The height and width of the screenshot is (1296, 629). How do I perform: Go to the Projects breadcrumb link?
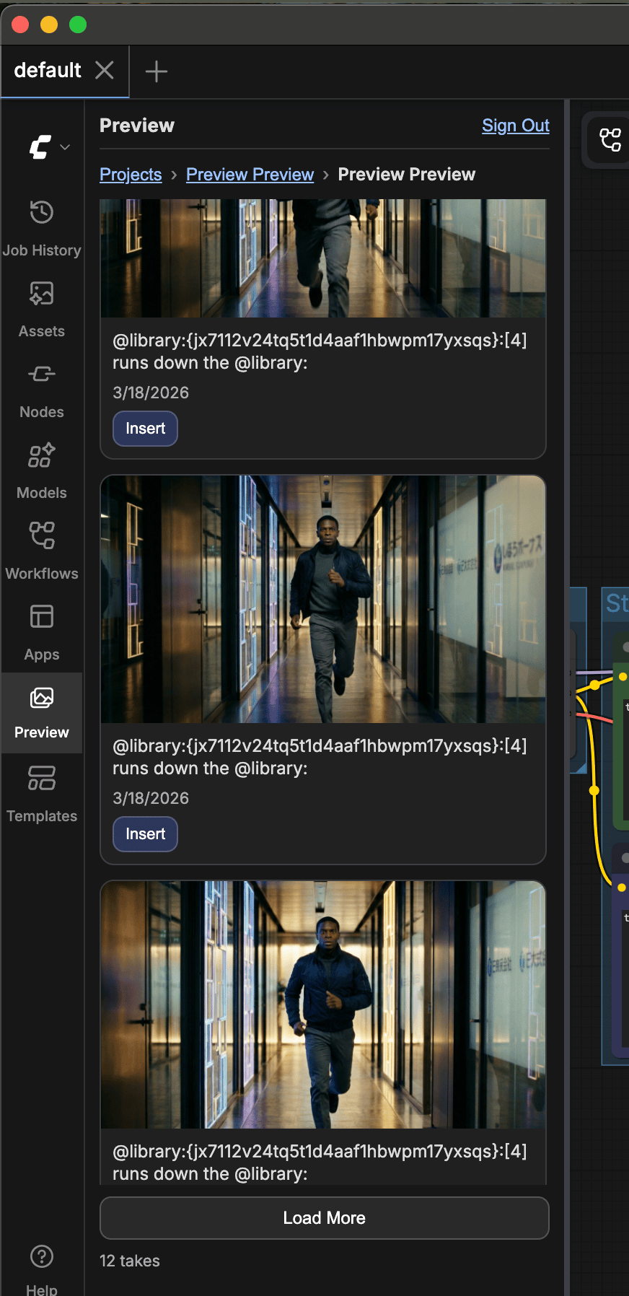(x=131, y=175)
